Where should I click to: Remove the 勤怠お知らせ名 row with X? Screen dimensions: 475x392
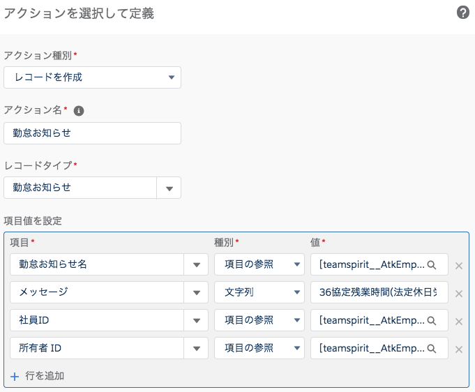click(x=459, y=266)
